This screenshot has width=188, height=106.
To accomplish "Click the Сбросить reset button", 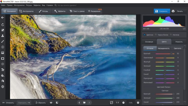I will pyautogui.click(x=40, y=103).
